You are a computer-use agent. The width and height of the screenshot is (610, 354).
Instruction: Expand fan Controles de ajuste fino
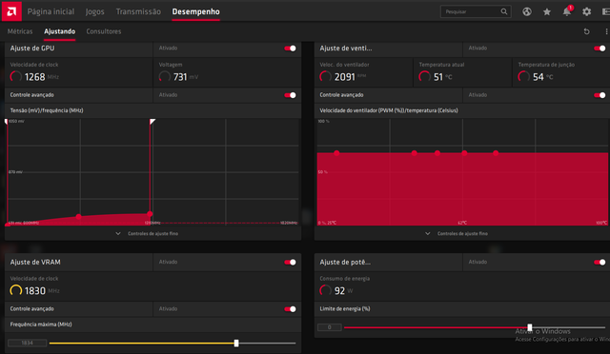(457, 233)
